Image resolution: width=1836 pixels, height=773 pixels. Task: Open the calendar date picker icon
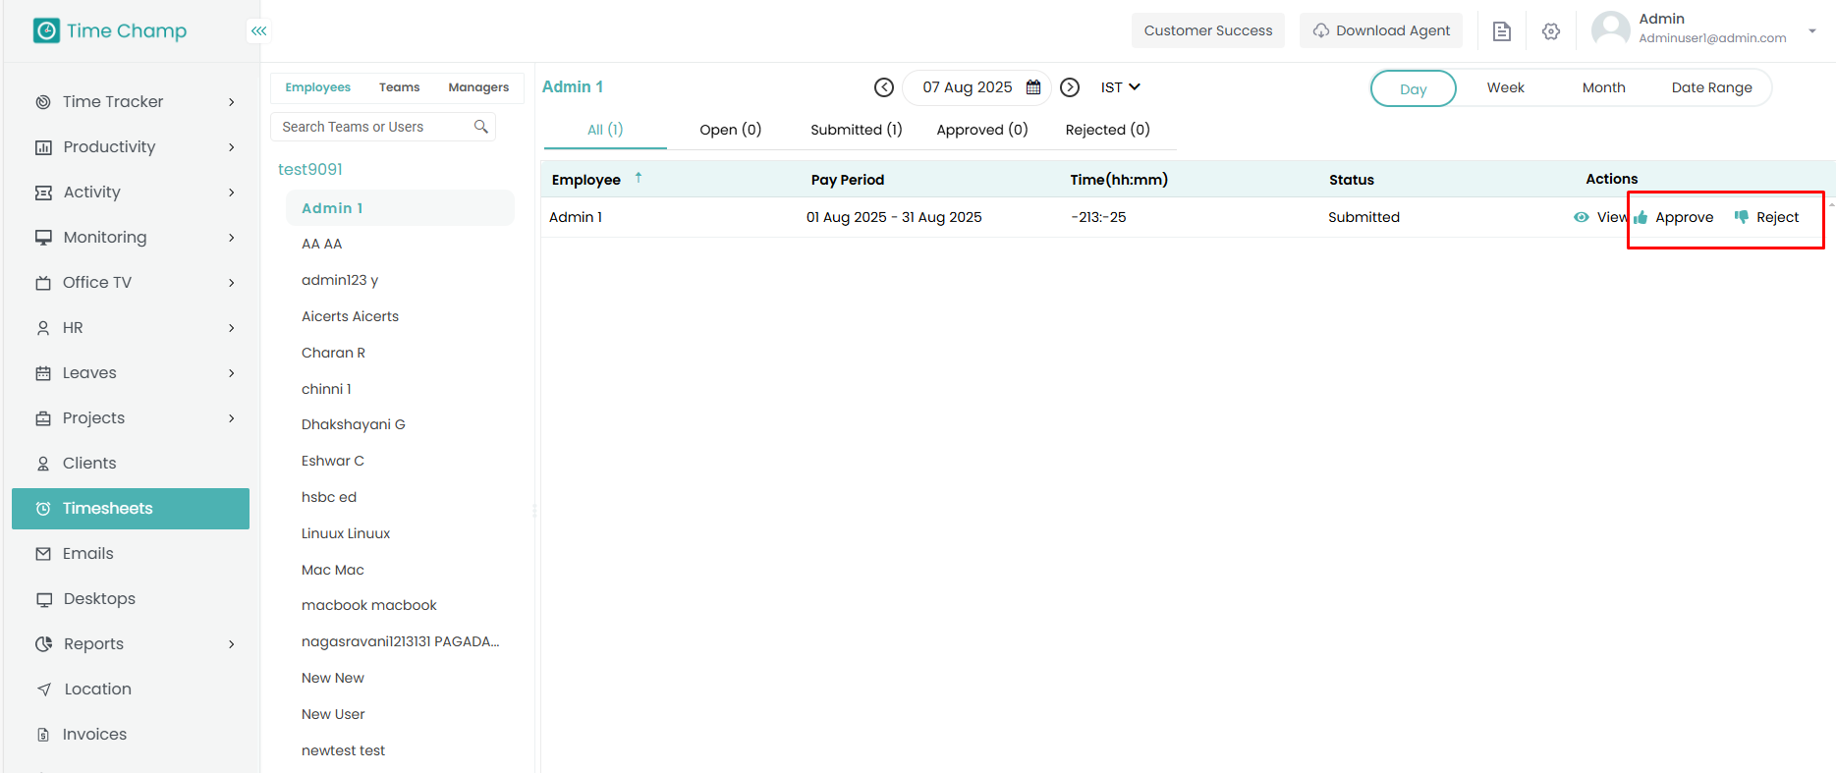[x=1033, y=87]
